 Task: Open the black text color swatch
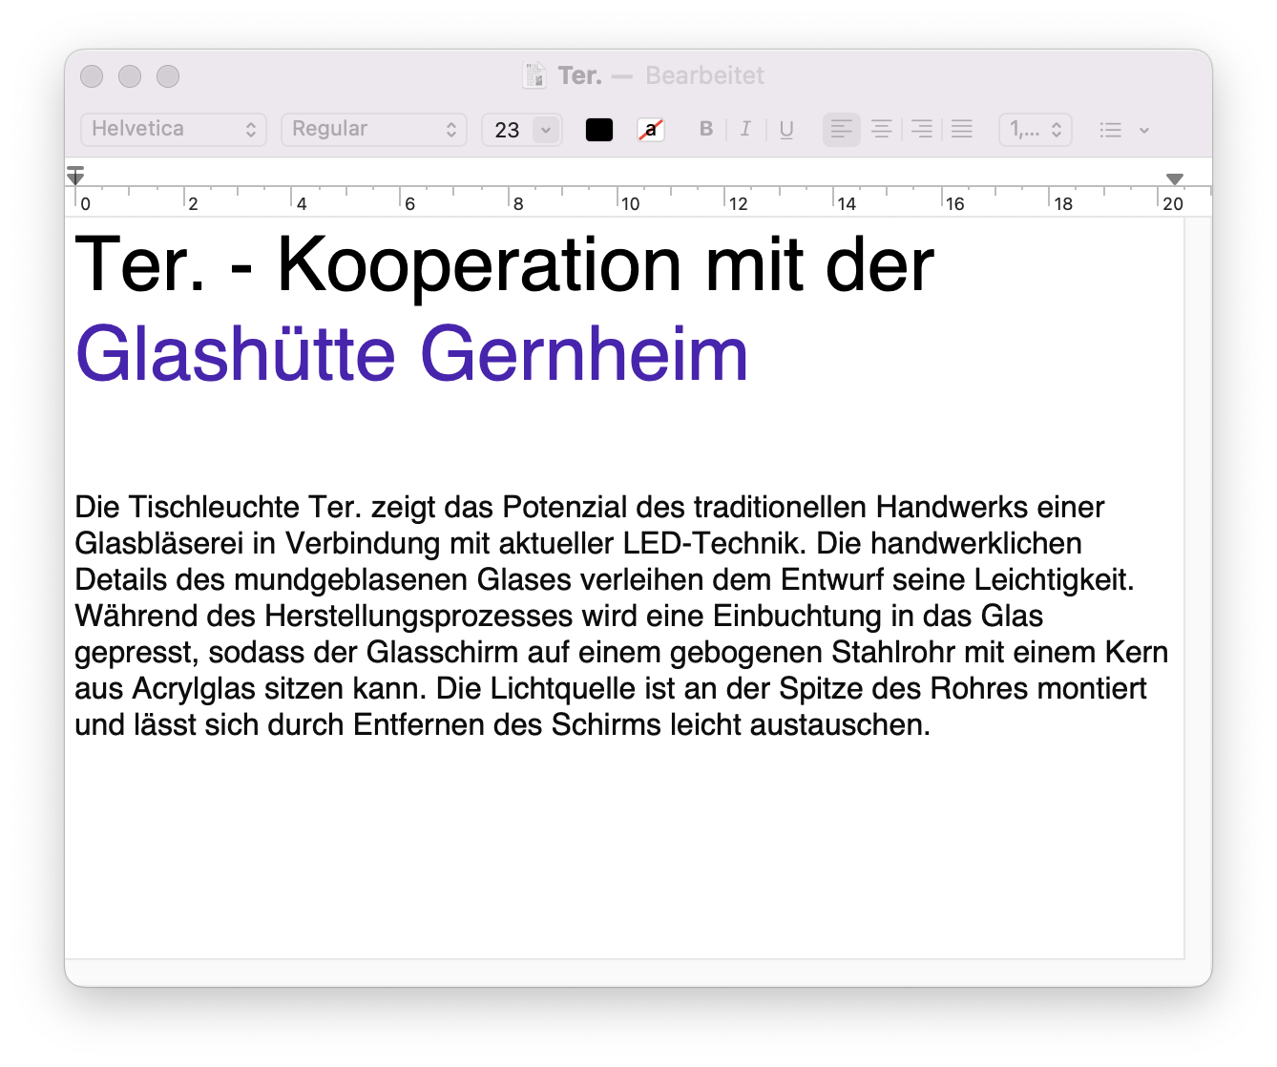click(599, 130)
